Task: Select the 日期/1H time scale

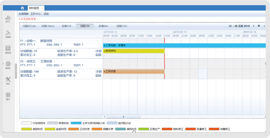Action: point(66,26)
